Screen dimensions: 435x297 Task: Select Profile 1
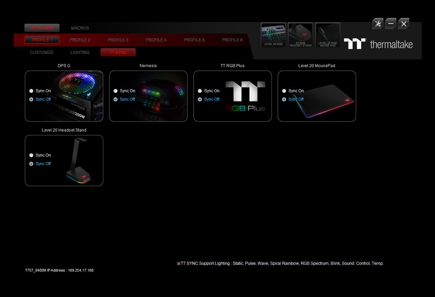click(42, 40)
